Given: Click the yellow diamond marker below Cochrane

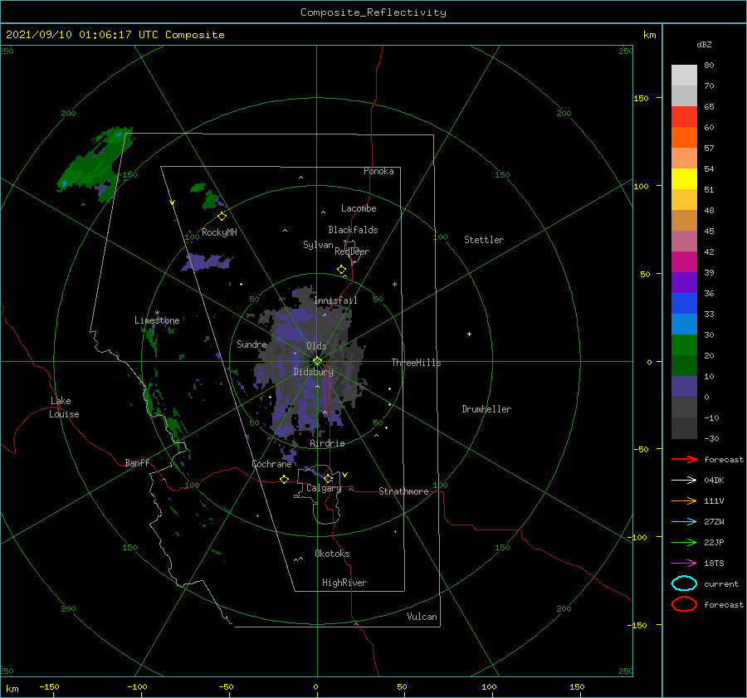Looking at the screenshot, I should click(x=284, y=480).
